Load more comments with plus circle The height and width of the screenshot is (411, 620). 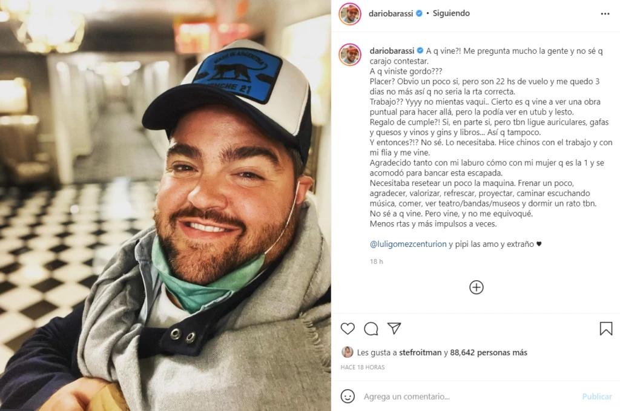[476, 288]
